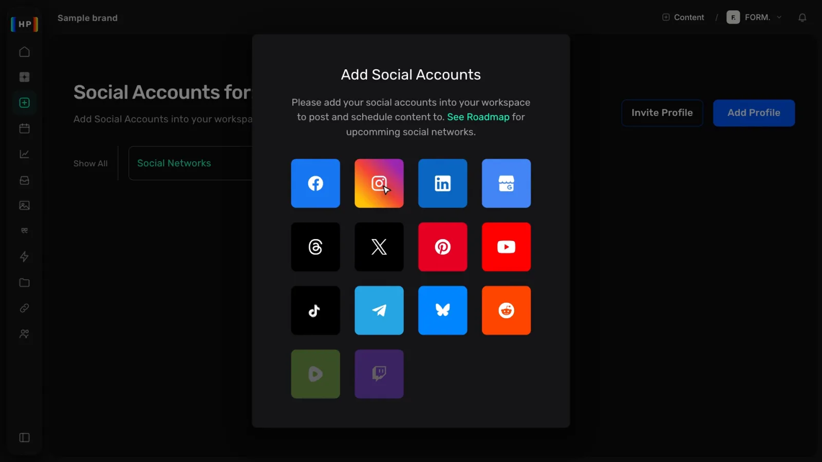Open the notifications bell
The image size is (822, 462).
802,18
